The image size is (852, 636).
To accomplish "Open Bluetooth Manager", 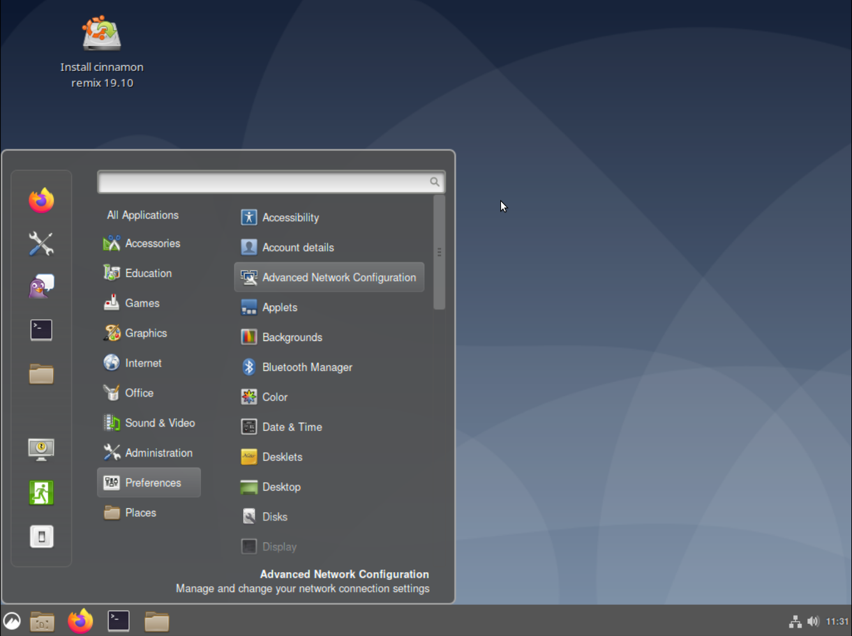I will (x=329, y=367).
